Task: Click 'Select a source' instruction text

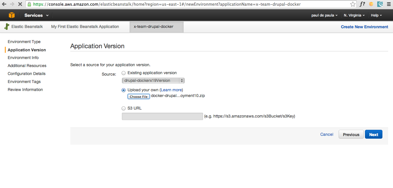Action: 110,65
